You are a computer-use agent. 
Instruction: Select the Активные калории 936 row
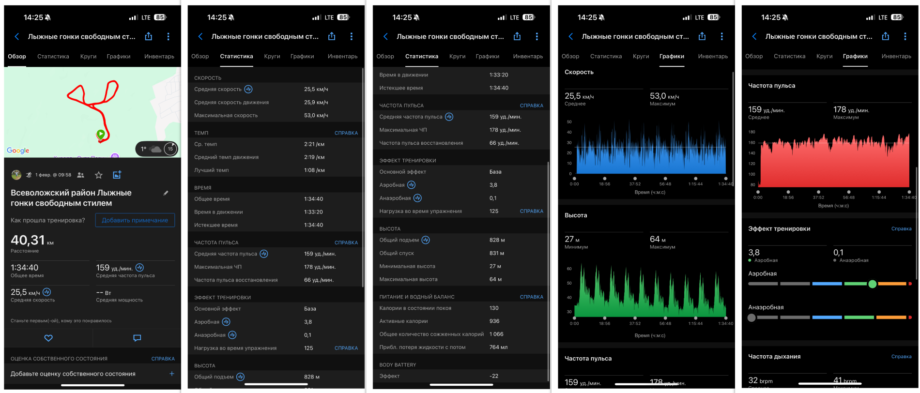(x=460, y=321)
